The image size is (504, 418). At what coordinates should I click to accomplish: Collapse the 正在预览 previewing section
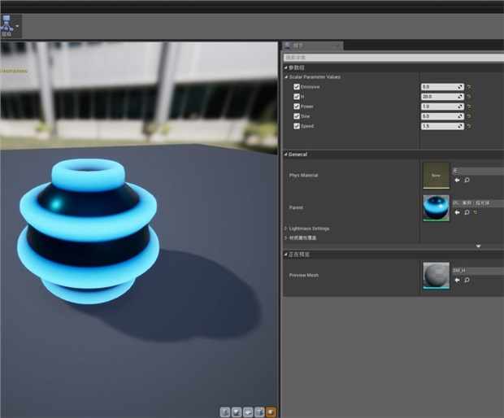click(285, 255)
